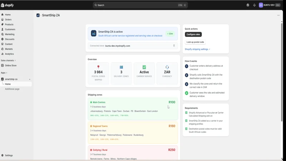Viewport: 286px width, 161px height.
Task: Go to Products in the sidebar
Action: coord(9,24)
